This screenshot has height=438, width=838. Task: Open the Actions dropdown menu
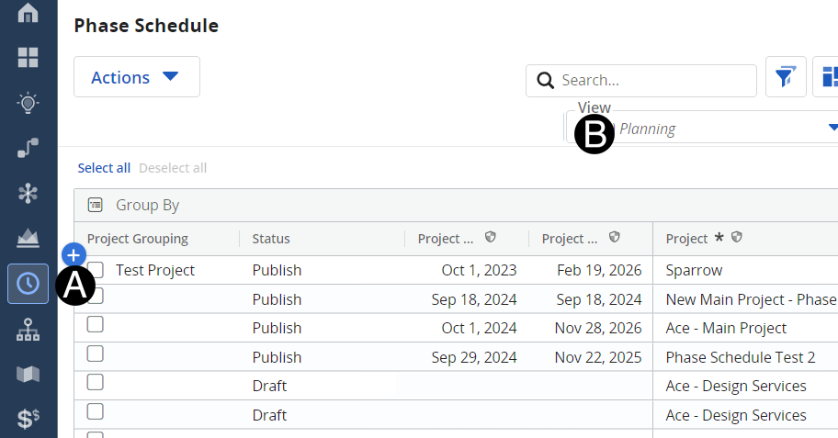136,77
